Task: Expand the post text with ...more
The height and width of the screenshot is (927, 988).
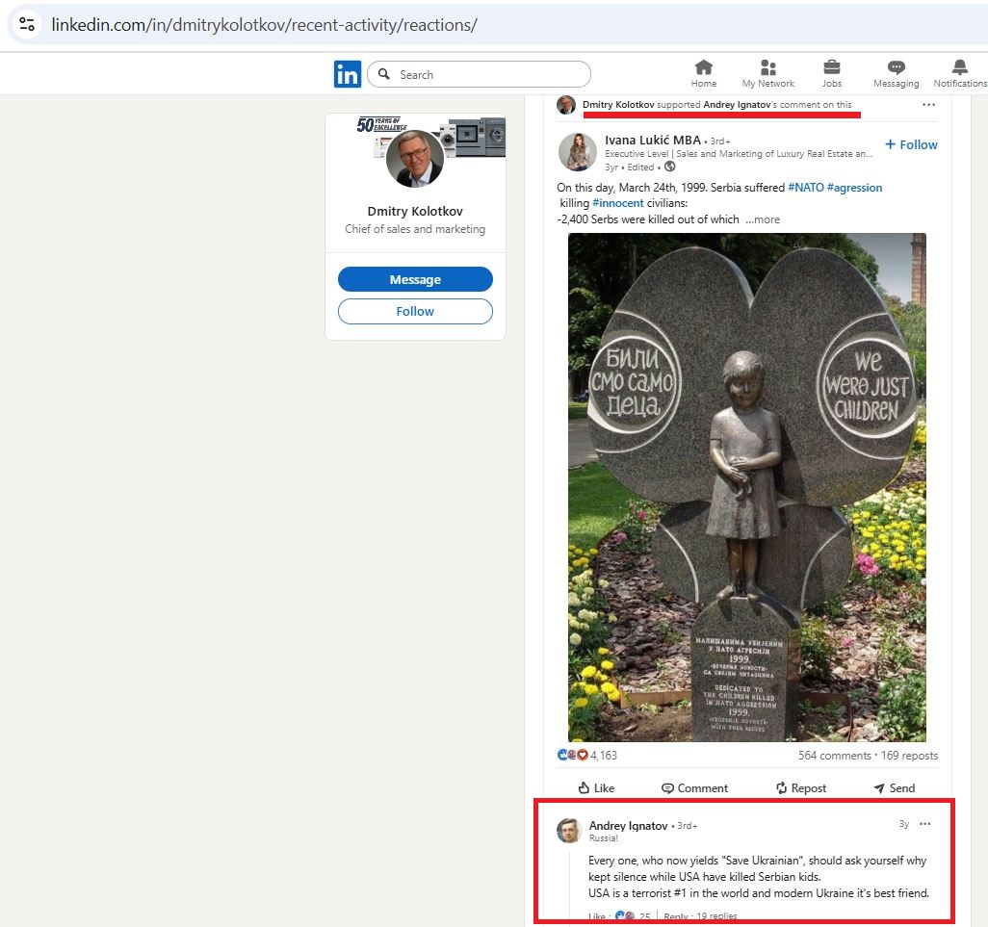Action: pos(762,219)
